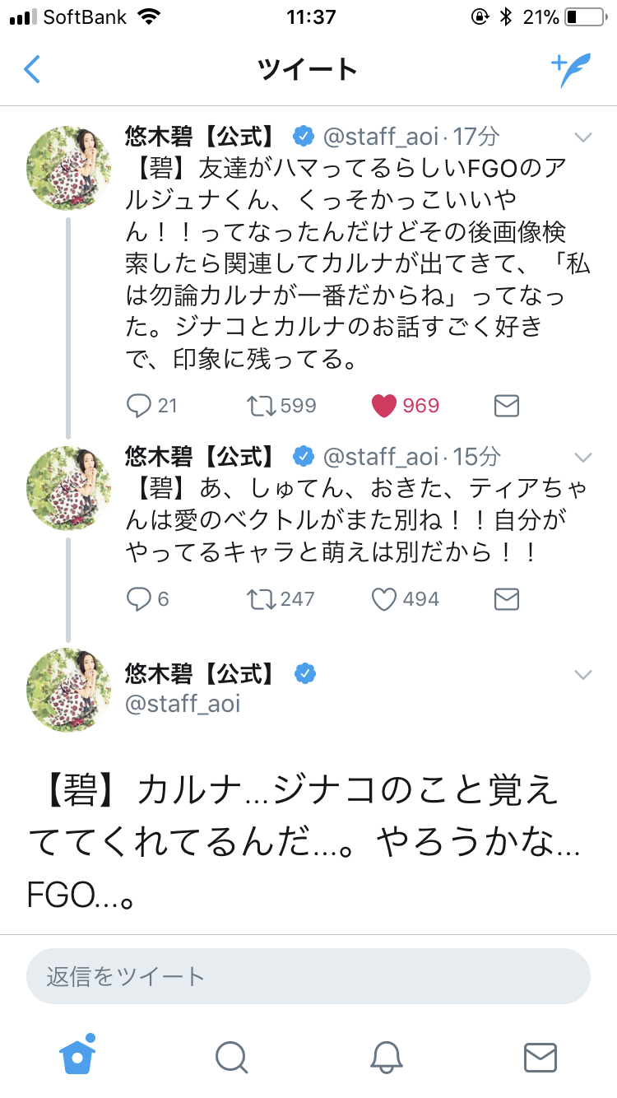This screenshot has height=1098, width=617.
Task: Open the Notifications bell tab
Action: click(x=385, y=1057)
